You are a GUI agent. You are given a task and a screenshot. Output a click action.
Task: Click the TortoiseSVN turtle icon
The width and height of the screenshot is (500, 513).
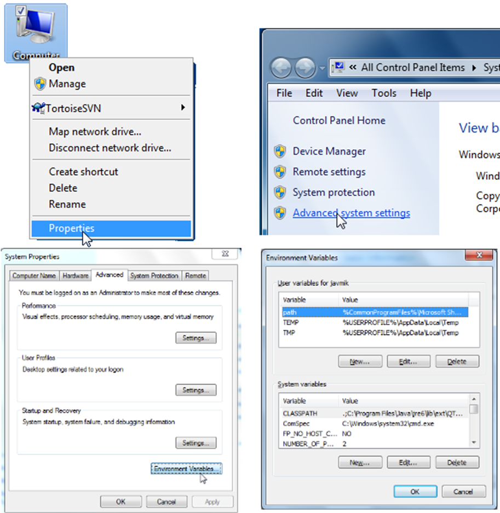coord(38,108)
